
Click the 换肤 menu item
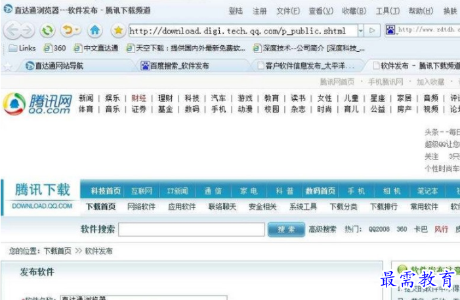pyautogui.click(x=450, y=11)
